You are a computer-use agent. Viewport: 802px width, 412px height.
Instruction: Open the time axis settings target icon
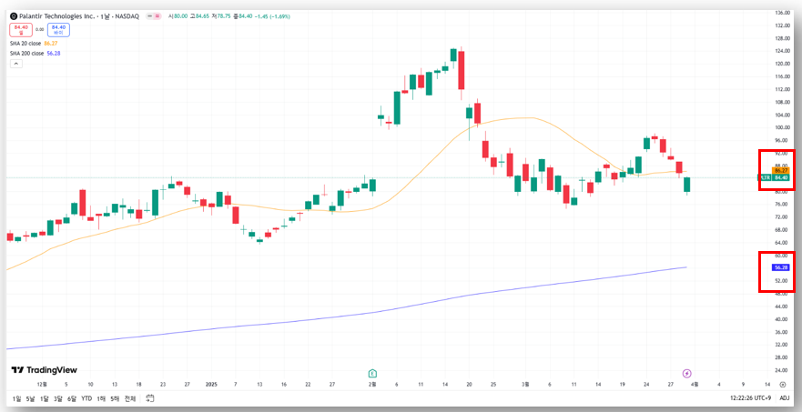click(x=783, y=385)
